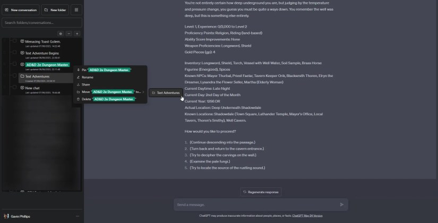This screenshot has width=438, height=223.
Task: Open ChatGPT May 24 Version link
Action: click(x=307, y=216)
